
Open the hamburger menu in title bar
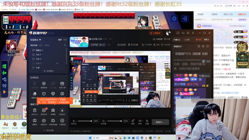point(193,33)
